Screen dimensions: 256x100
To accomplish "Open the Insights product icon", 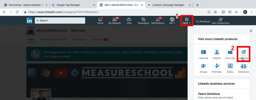I will pyautogui.click(x=217, y=54).
